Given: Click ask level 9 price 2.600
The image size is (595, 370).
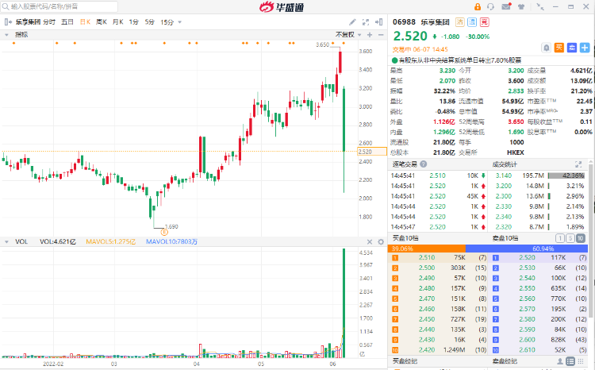Looking at the screenshot, I should click(x=527, y=340).
